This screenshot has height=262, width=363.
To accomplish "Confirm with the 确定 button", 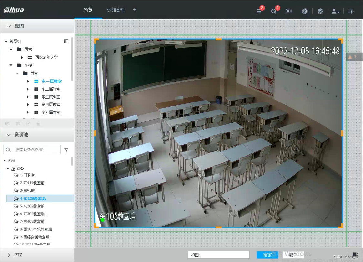I will (x=267, y=255).
